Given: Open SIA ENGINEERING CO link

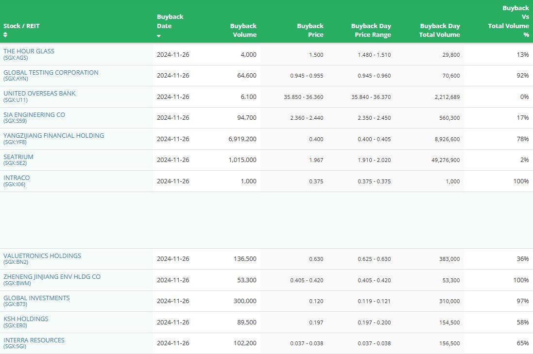Looking at the screenshot, I should pyautogui.click(x=34, y=115).
